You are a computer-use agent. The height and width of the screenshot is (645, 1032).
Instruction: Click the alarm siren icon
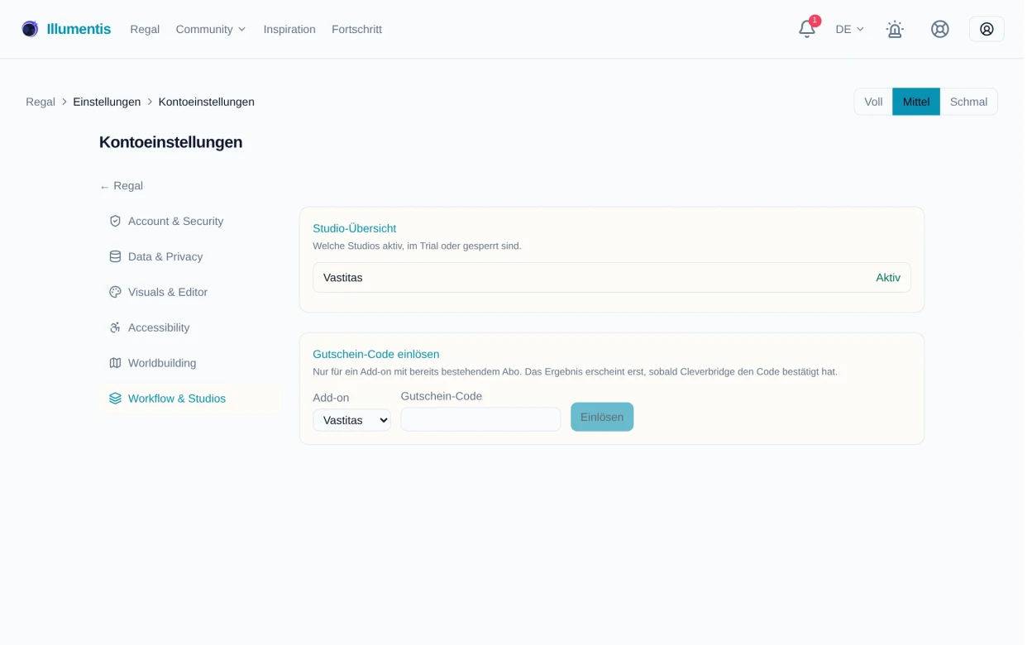[895, 29]
